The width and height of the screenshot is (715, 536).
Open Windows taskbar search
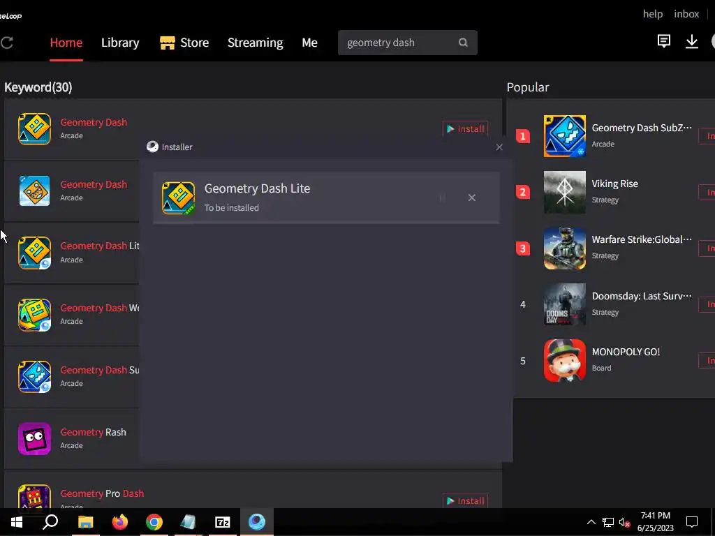[50, 522]
